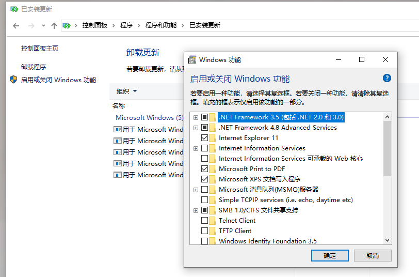Open the recent locations chevron

pyautogui.click(x=43, y=26)
